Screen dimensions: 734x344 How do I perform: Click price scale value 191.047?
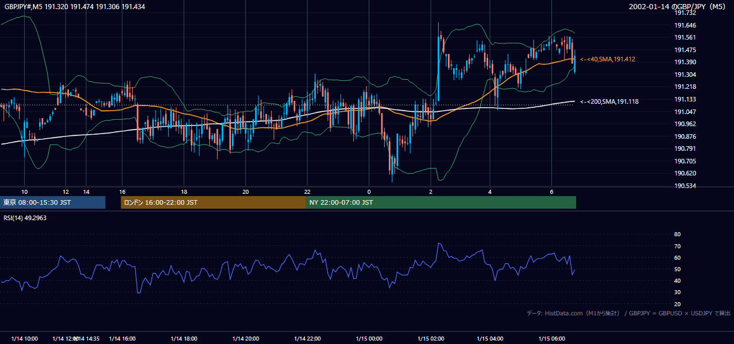pos(686,112)
